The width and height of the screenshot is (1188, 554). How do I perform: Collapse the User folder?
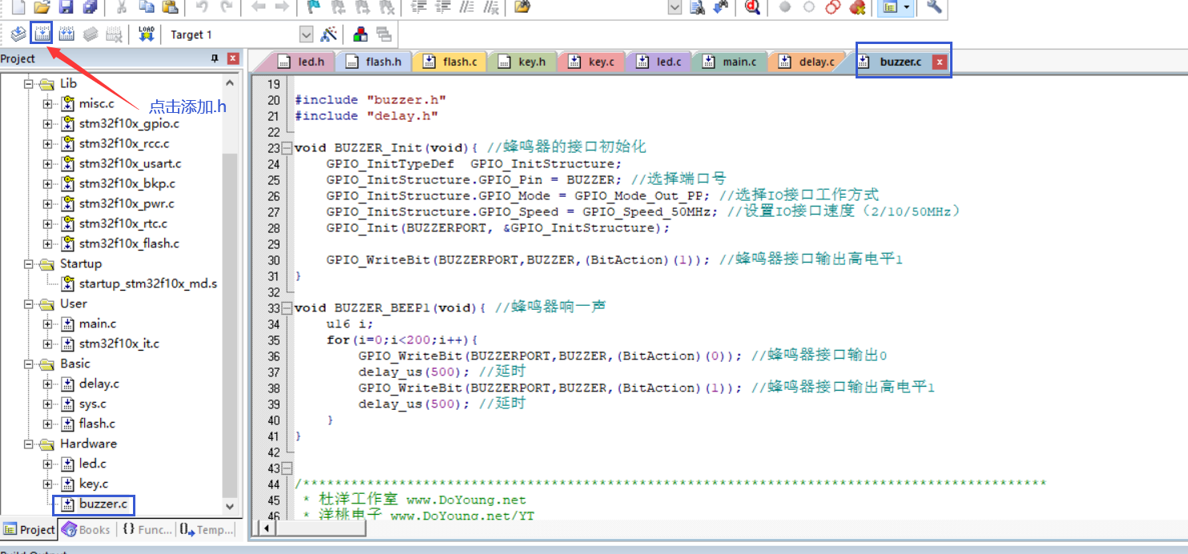[x=29, y=303]
